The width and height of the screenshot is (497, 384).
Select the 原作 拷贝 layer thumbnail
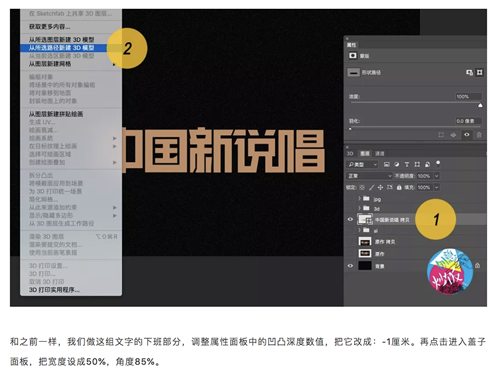[365, 242]
